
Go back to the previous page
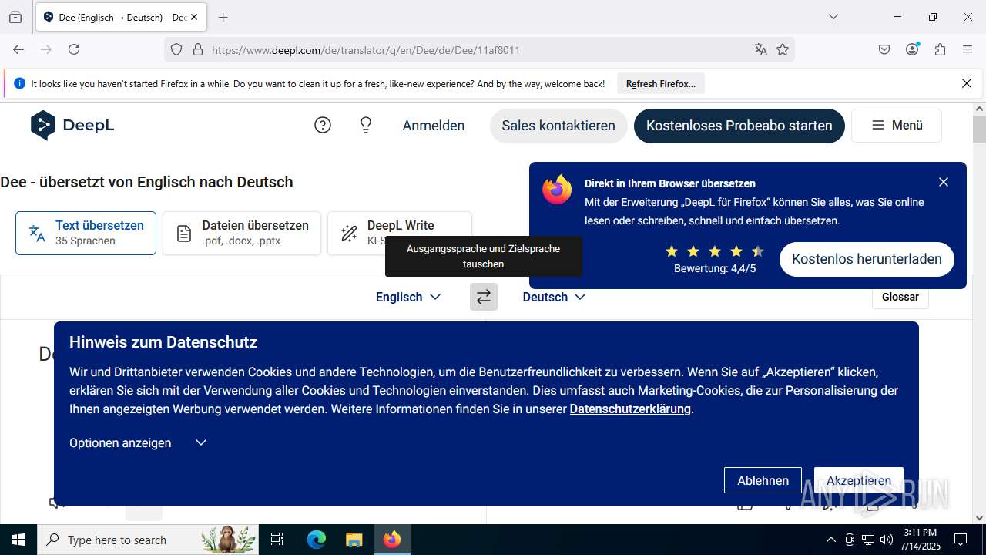(x=18, y=49)
